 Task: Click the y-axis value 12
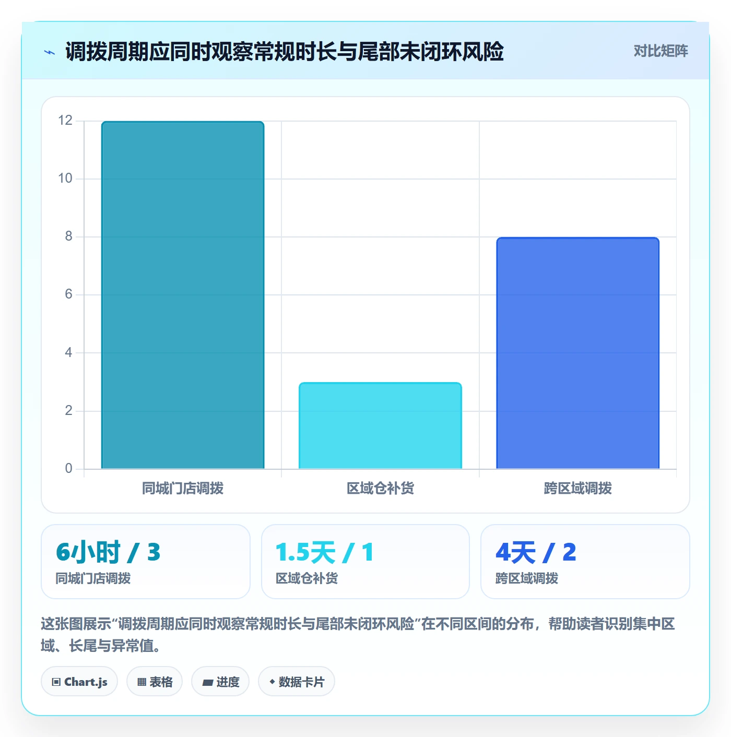[65, 121]
